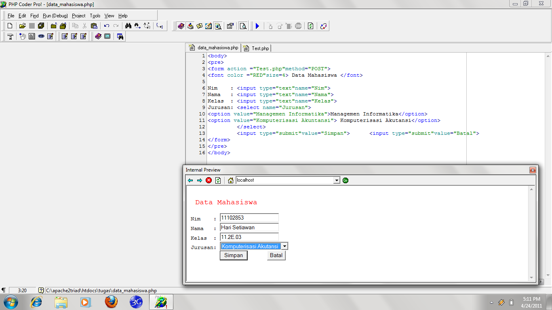Open Find with the binoculars icon

128,26
